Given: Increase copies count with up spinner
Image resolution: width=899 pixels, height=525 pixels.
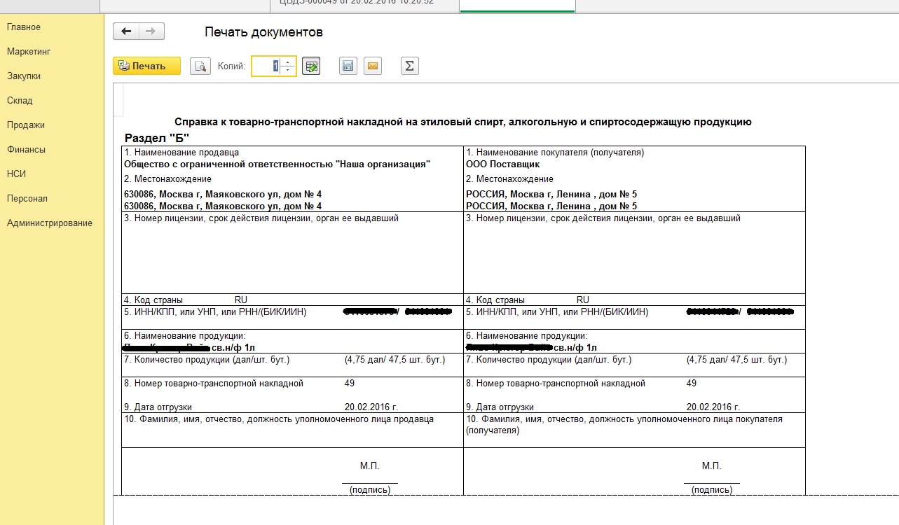Looking at the screenshot, I should [289, 62].
